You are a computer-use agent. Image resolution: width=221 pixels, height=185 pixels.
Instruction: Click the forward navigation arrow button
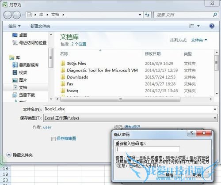click(x=17, y=15)
